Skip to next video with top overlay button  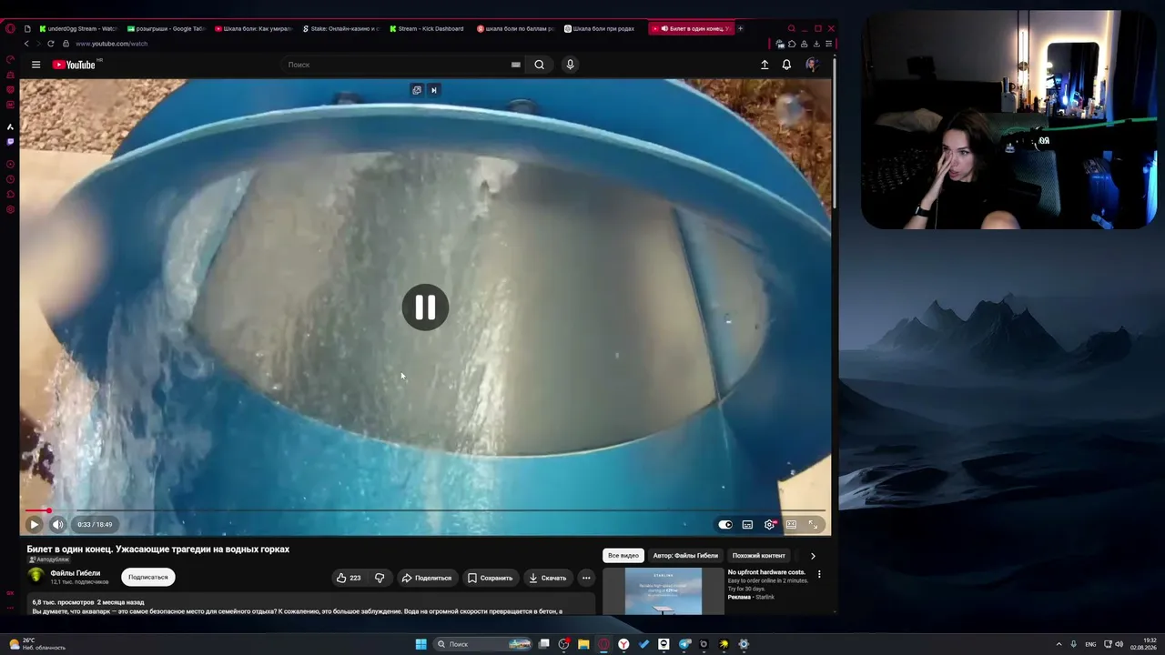coord(434,90)
